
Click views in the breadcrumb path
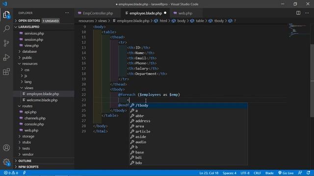coord(103,21)
